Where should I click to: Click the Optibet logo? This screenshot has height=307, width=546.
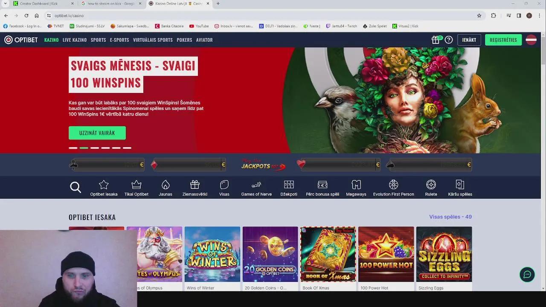[x=21, y=40]
